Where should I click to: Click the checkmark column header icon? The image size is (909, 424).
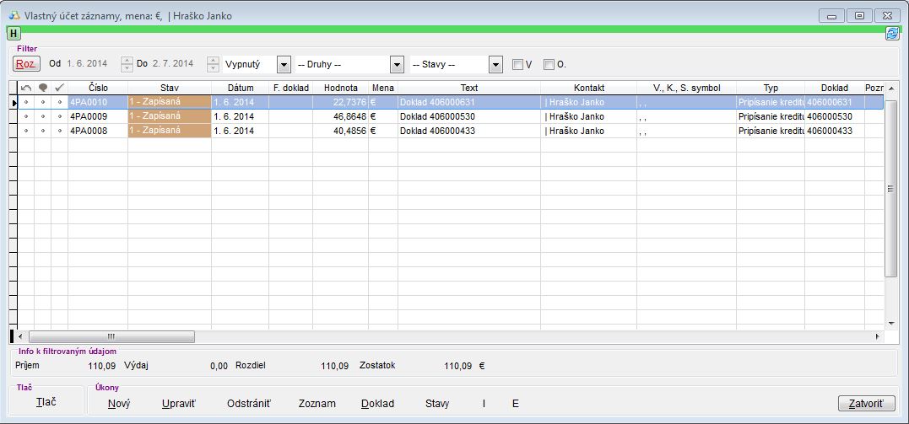coord(59,88)
